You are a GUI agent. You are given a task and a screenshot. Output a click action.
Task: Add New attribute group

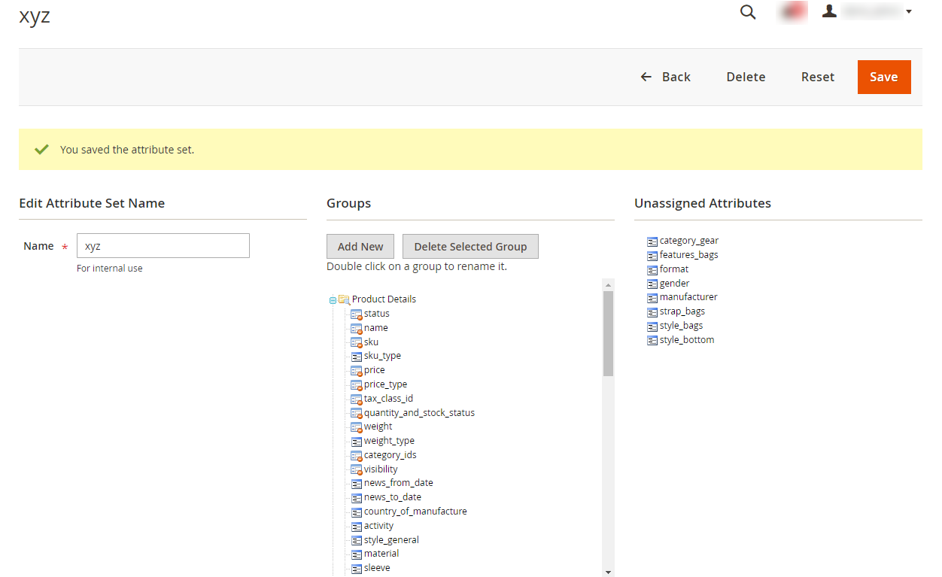(x=360, y=247)
